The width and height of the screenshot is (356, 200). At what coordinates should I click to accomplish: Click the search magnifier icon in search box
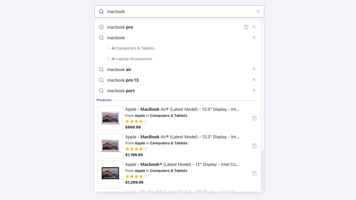101,11
